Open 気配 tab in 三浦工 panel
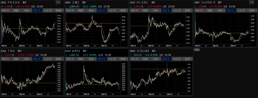The width and height of the screenshot is (258, 98). pyautogui.click(x=81, y=11)
